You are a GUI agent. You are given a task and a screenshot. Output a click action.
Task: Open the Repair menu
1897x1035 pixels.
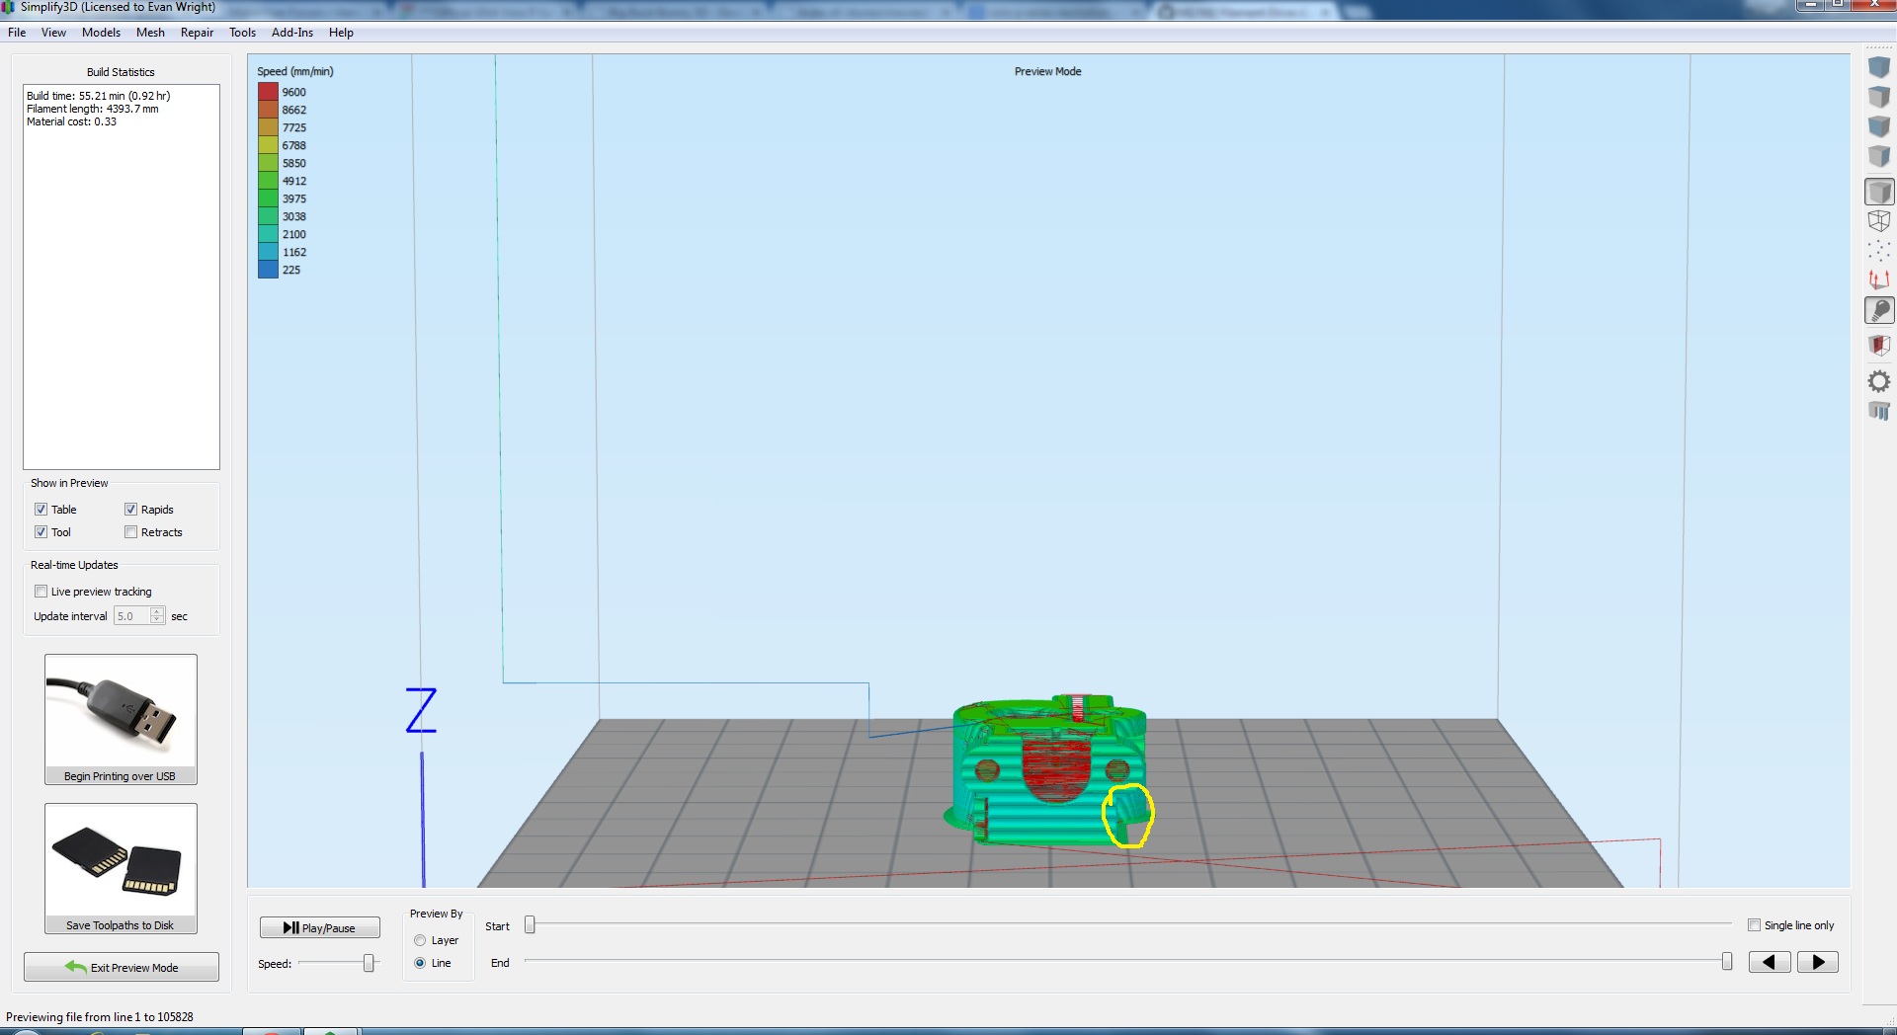click(197, 33)
